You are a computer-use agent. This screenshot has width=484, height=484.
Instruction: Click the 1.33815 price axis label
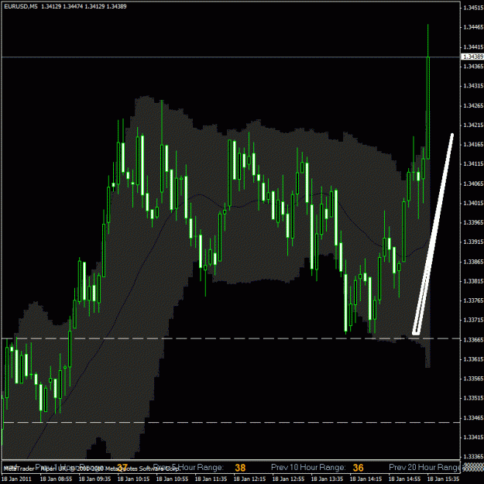point(473,282)
